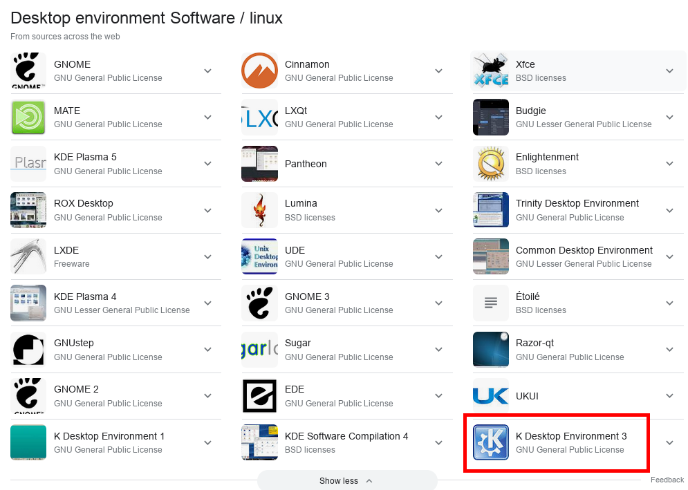Click the Common Desktop Environment image
Viewport: 688px width, 490px height.
coord(490,256)
